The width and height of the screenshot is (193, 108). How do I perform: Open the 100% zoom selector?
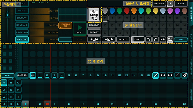point(181,40)
